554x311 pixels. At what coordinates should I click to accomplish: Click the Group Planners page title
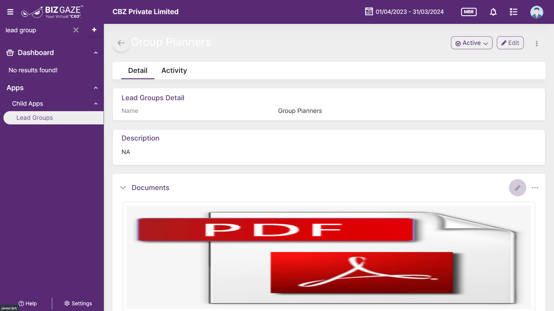171,42
